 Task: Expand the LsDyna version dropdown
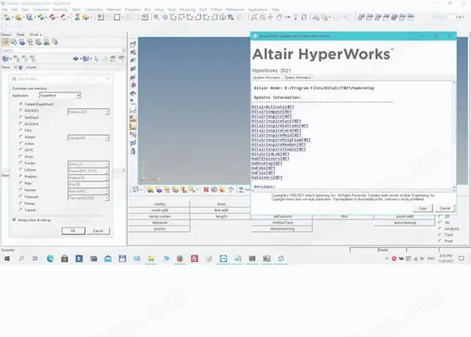pyautogui.click(x=87, y=169)
